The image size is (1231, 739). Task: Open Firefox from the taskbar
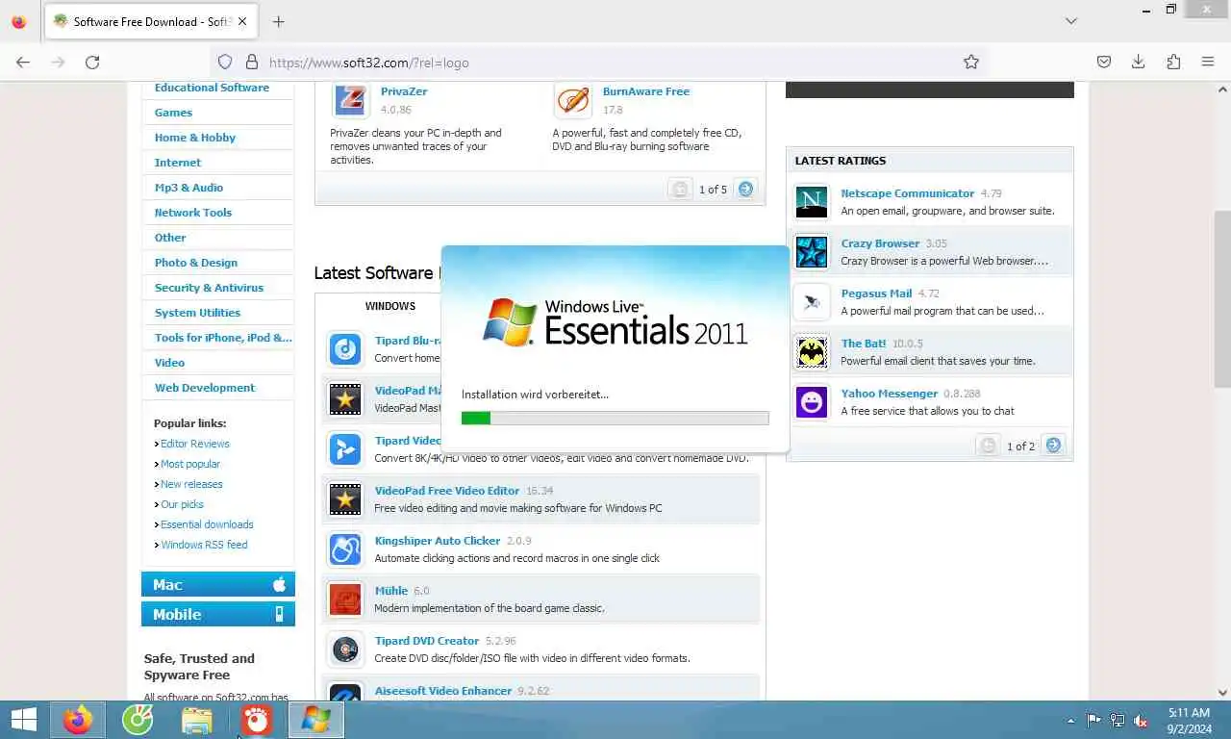[x=78, y=720]
